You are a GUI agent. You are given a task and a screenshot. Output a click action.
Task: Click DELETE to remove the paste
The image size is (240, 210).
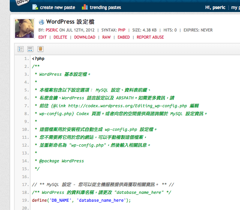(60, 37)
